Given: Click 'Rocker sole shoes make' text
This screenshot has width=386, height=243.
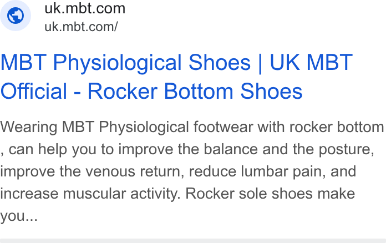Looking at the screenshot, I should pos(270,194).
